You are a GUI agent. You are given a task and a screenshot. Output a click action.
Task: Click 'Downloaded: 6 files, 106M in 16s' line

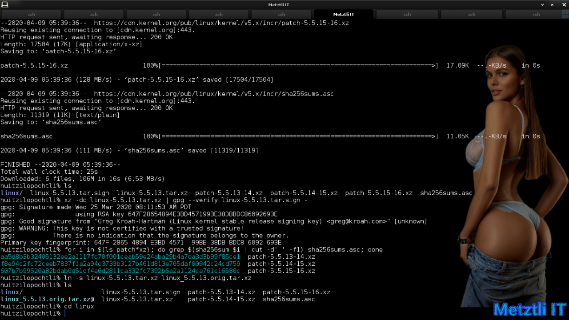83,179
